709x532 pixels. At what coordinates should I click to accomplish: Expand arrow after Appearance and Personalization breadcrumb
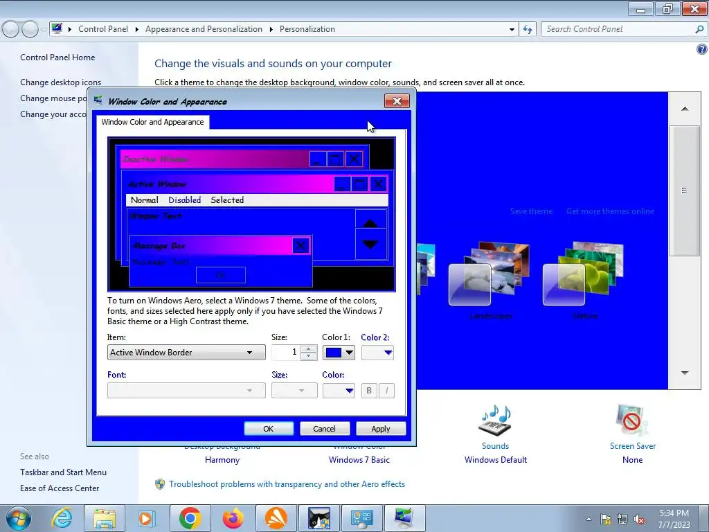[271, 29]
